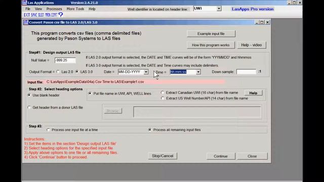Select Extract US Well Number/API from file name
Image resolution: width=324 pixels, height=182 pixels.
pos(163,99)
